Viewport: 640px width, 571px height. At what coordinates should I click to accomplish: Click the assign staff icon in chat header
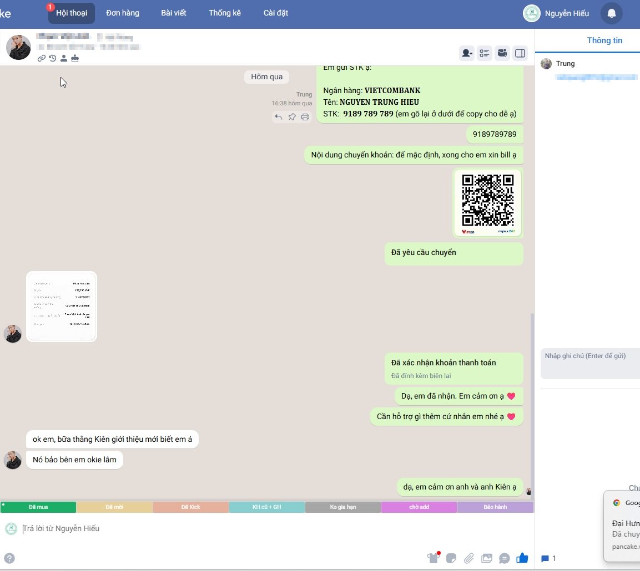[x=467, y=53]
